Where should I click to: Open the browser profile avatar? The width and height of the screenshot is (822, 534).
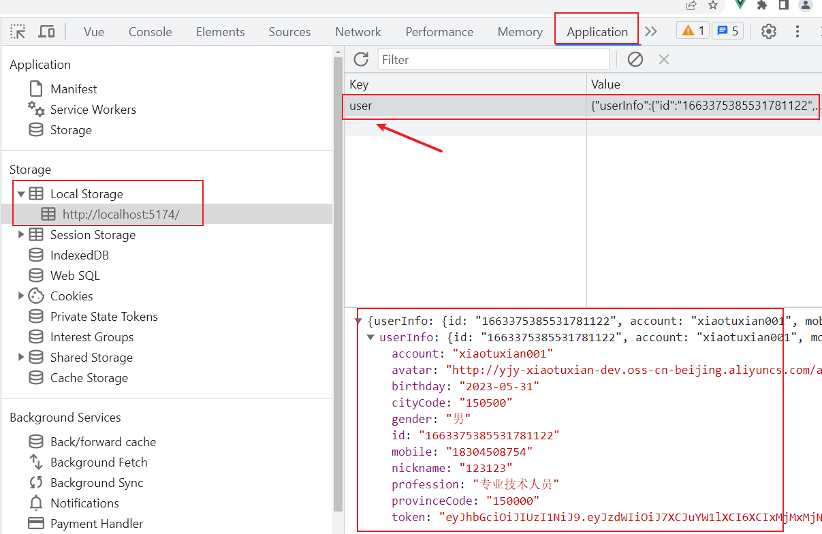pyautogui.click(x=806, y=5)
